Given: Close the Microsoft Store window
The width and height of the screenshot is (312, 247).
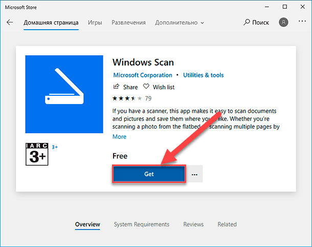Looking at the screenshot, I should pyautogui.click(x=303, y=7).
